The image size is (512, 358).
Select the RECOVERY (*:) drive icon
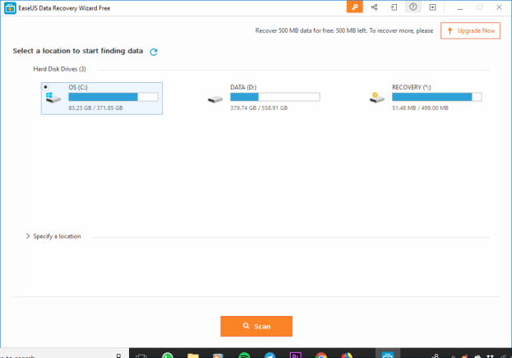(377, 98)
